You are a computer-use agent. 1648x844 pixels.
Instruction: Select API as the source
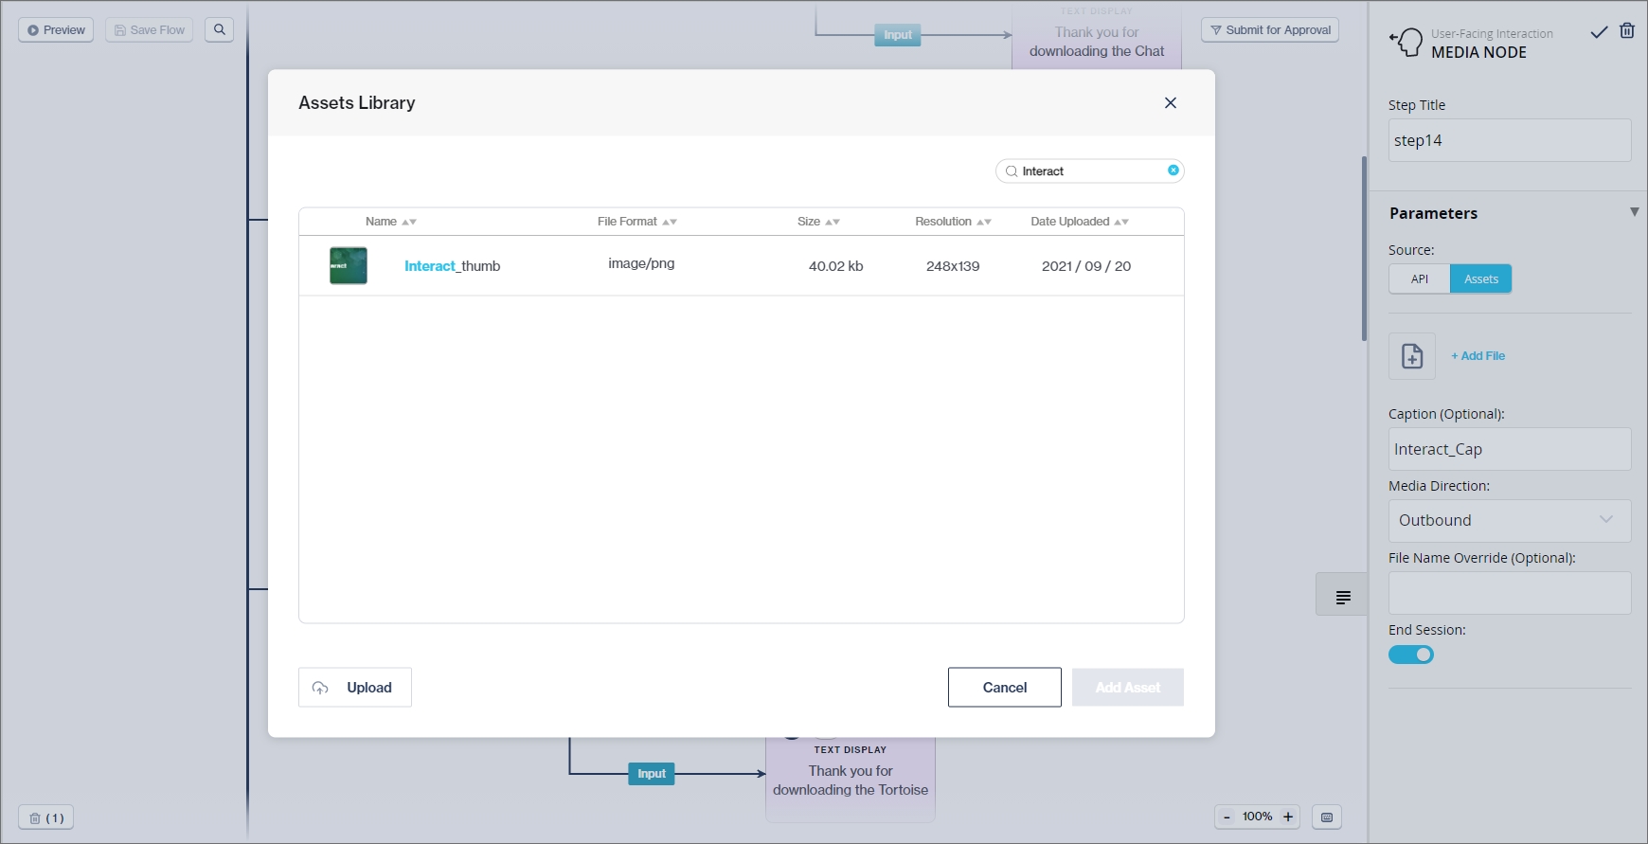click(x=1419, y=278)
